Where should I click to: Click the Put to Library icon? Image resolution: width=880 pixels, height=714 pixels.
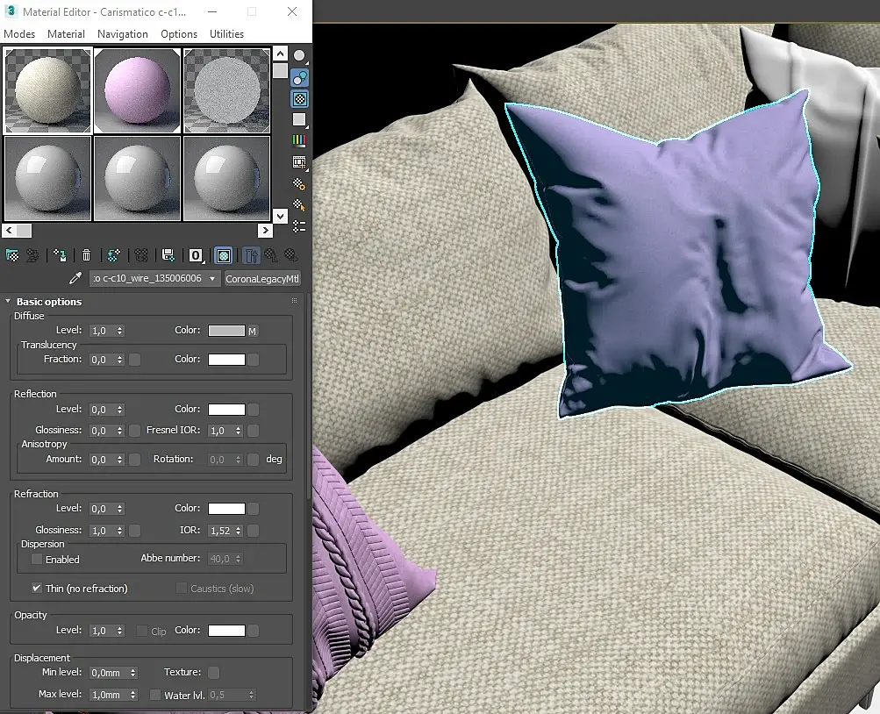coord(168,256)
